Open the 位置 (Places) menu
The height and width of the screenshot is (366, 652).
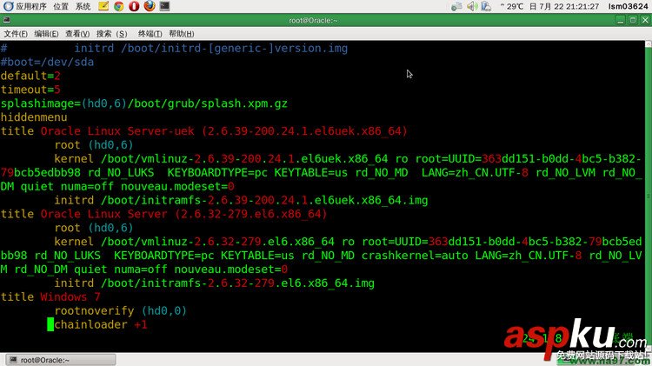61,6
